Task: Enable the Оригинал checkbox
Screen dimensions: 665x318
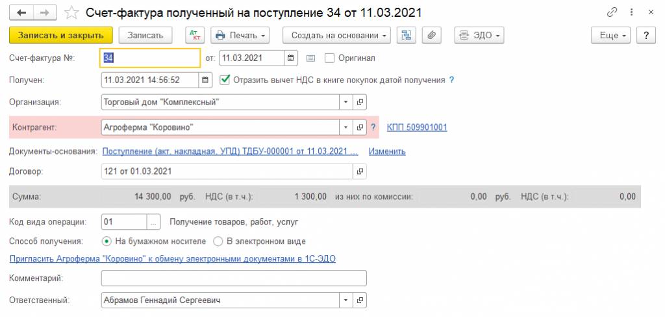Action: point(329,58)
